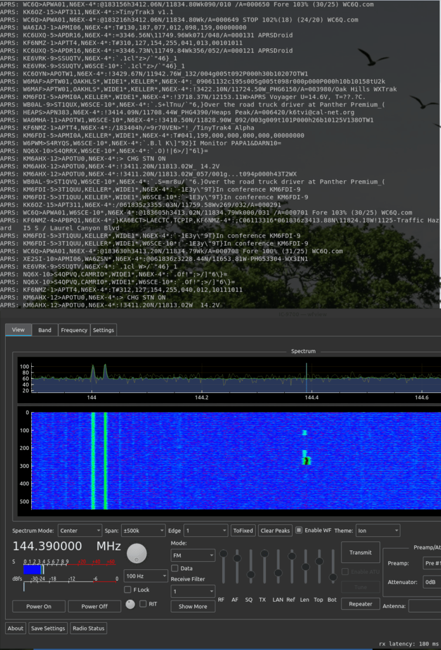Open the Mode dropdown showing FM

pyautogui.click(x=193, y=555)
